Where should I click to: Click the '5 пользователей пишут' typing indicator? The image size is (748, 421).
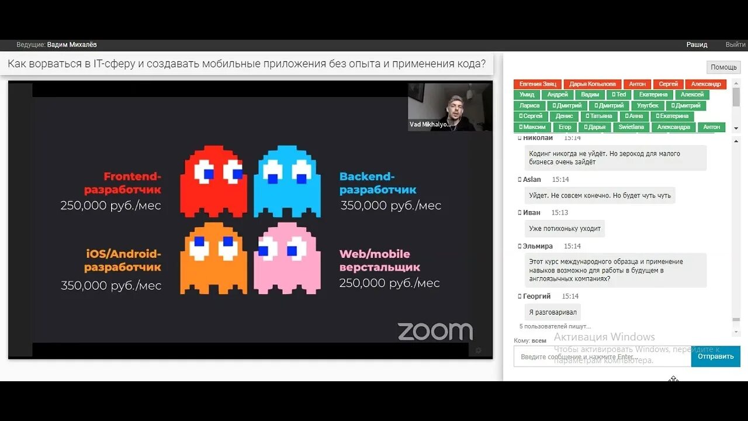click(555, 326)
